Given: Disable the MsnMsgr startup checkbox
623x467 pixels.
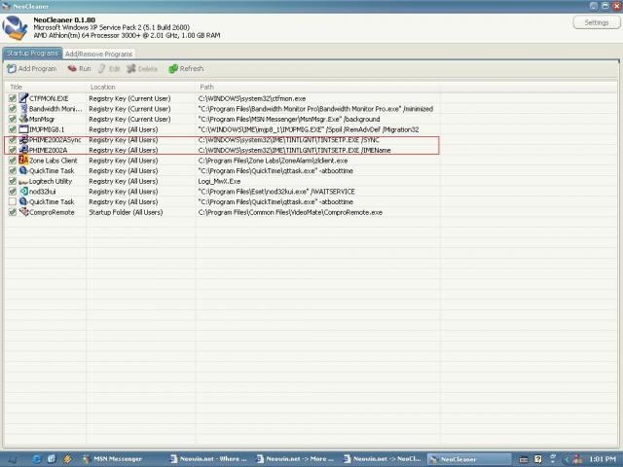Looking at the screenshot, I should click(13, 119).
